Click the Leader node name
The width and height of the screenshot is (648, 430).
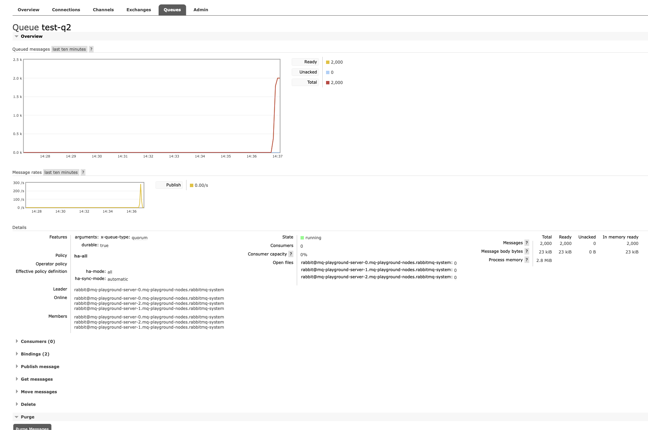click(149, 290)
